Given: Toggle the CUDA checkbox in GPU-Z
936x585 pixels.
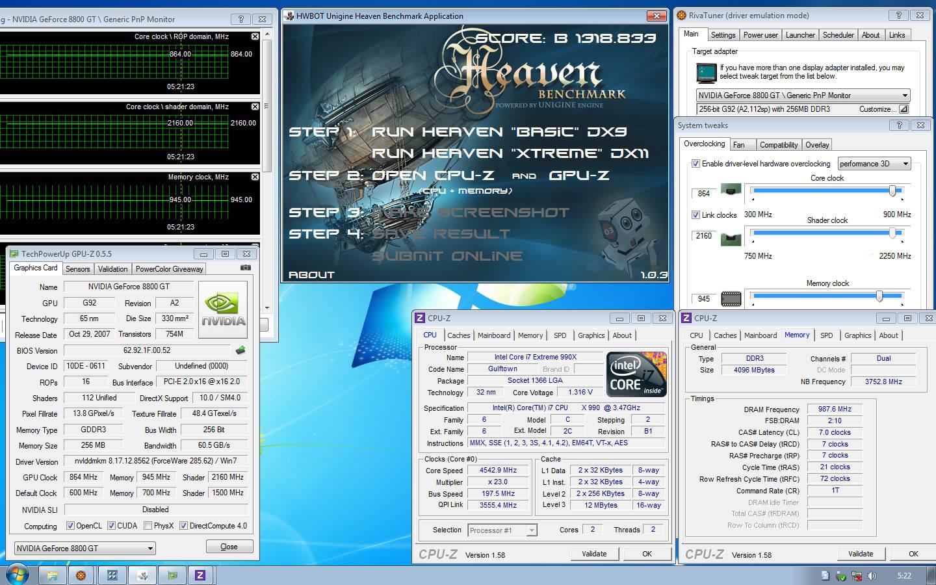Looking at the screenshot, I should [111, 526].
